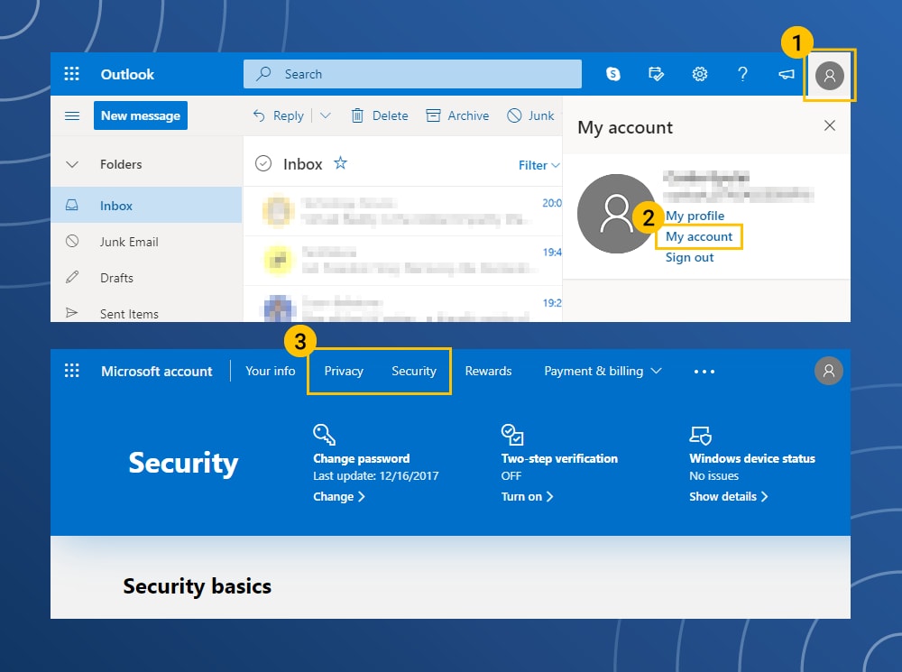Open Skype from the top bar
The height and width of the screenshot is (672, 902).
[x=613, y=74]
